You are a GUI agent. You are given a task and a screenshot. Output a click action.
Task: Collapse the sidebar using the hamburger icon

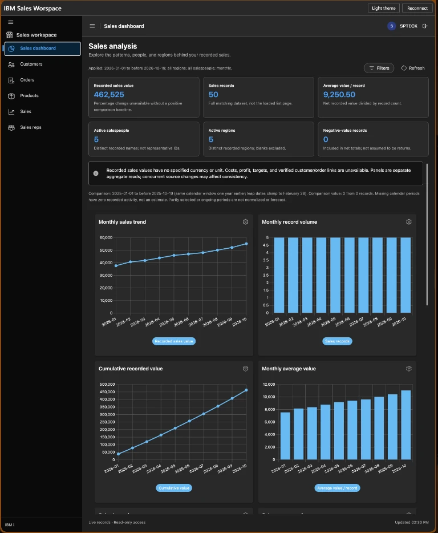click(10, 22)
